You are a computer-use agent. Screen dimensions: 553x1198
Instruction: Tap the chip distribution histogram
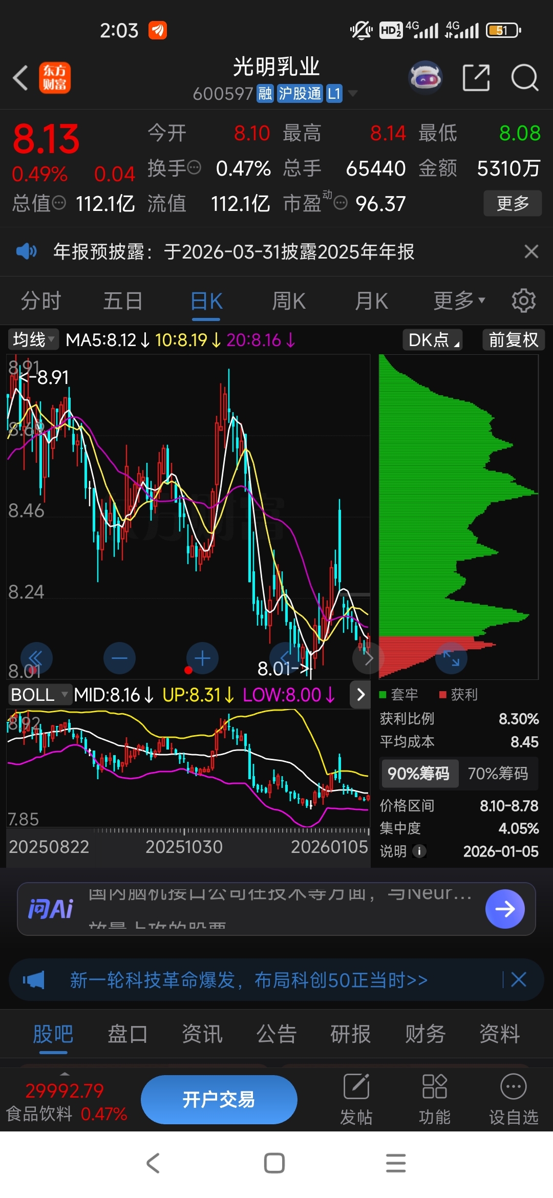click(x=458, y=517)
